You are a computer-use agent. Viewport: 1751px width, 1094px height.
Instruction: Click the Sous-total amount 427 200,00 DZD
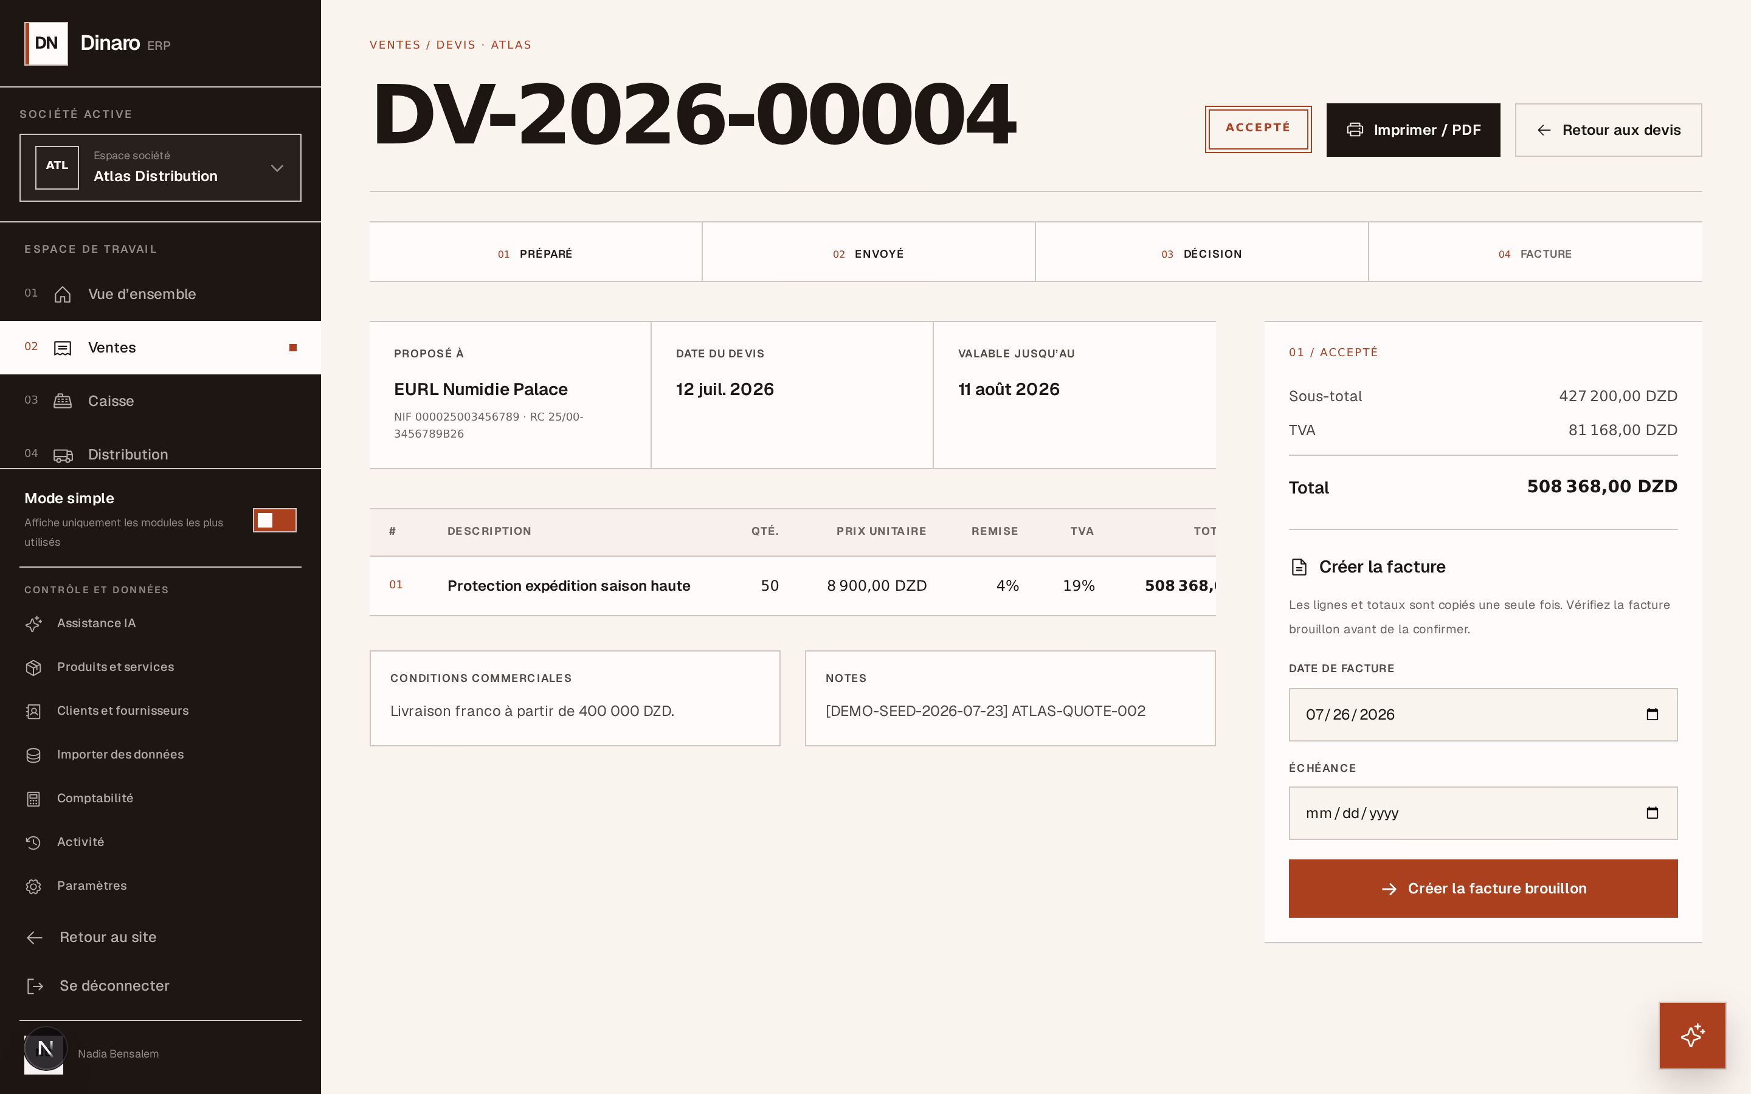pyautogui.click(x=1618, y=396)
